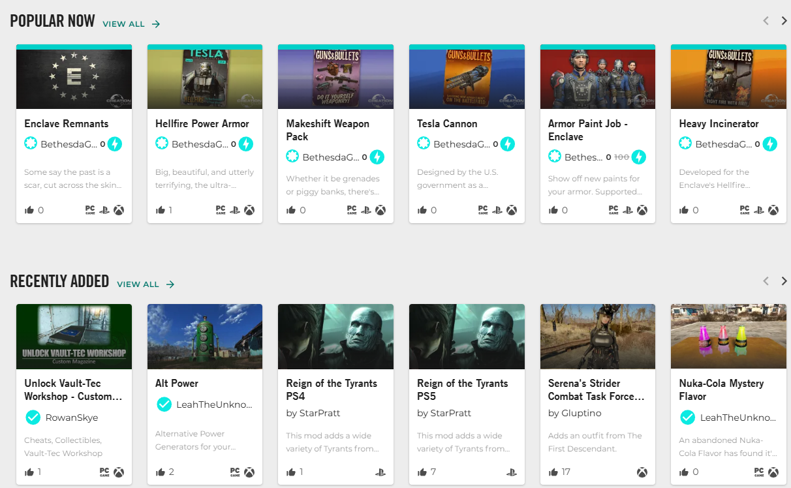
Task: Click credits lightning icon on Tesla Cannon
Action: [508, 144]
